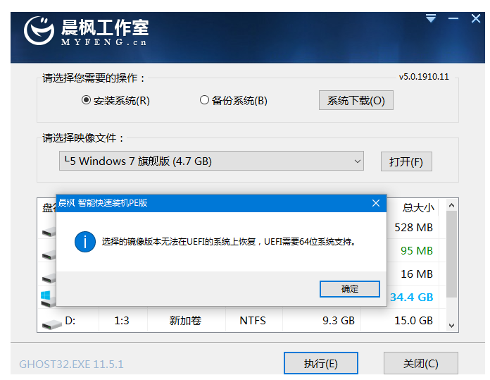Click the v5.0.1910.11 version text
This screenshot has width=490, height=380.
coord(424,77)
